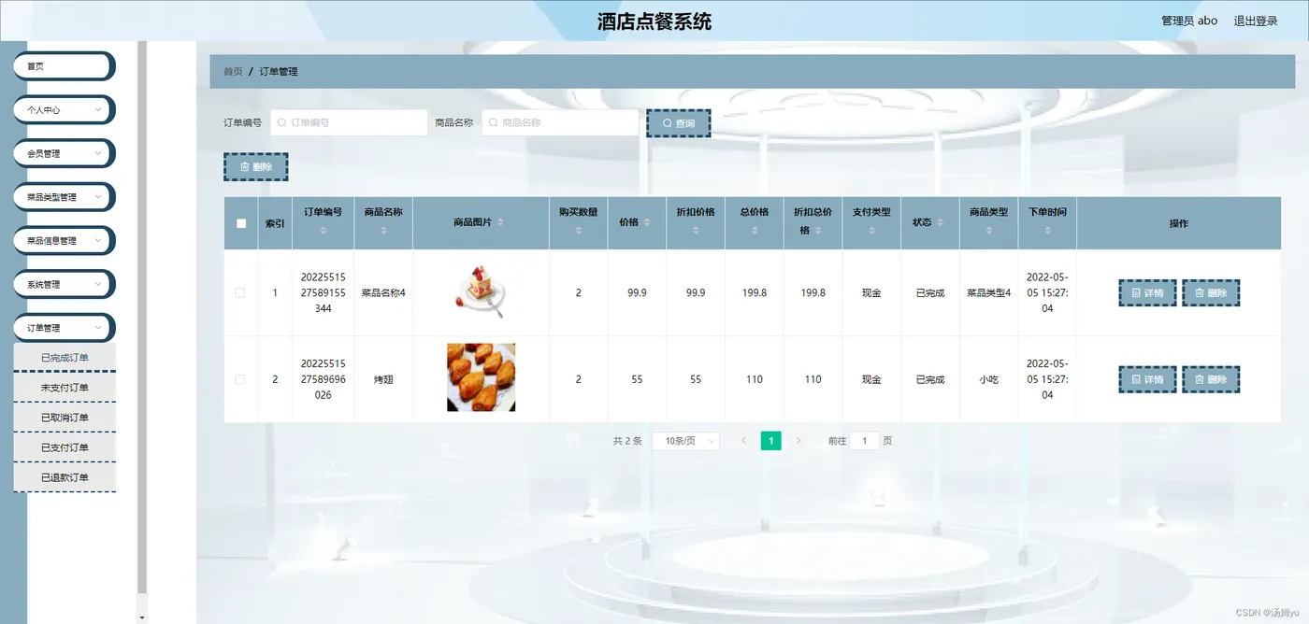The image size is (1309, 624).
Task: Click the 查询 search button
Action: (679, 123)
